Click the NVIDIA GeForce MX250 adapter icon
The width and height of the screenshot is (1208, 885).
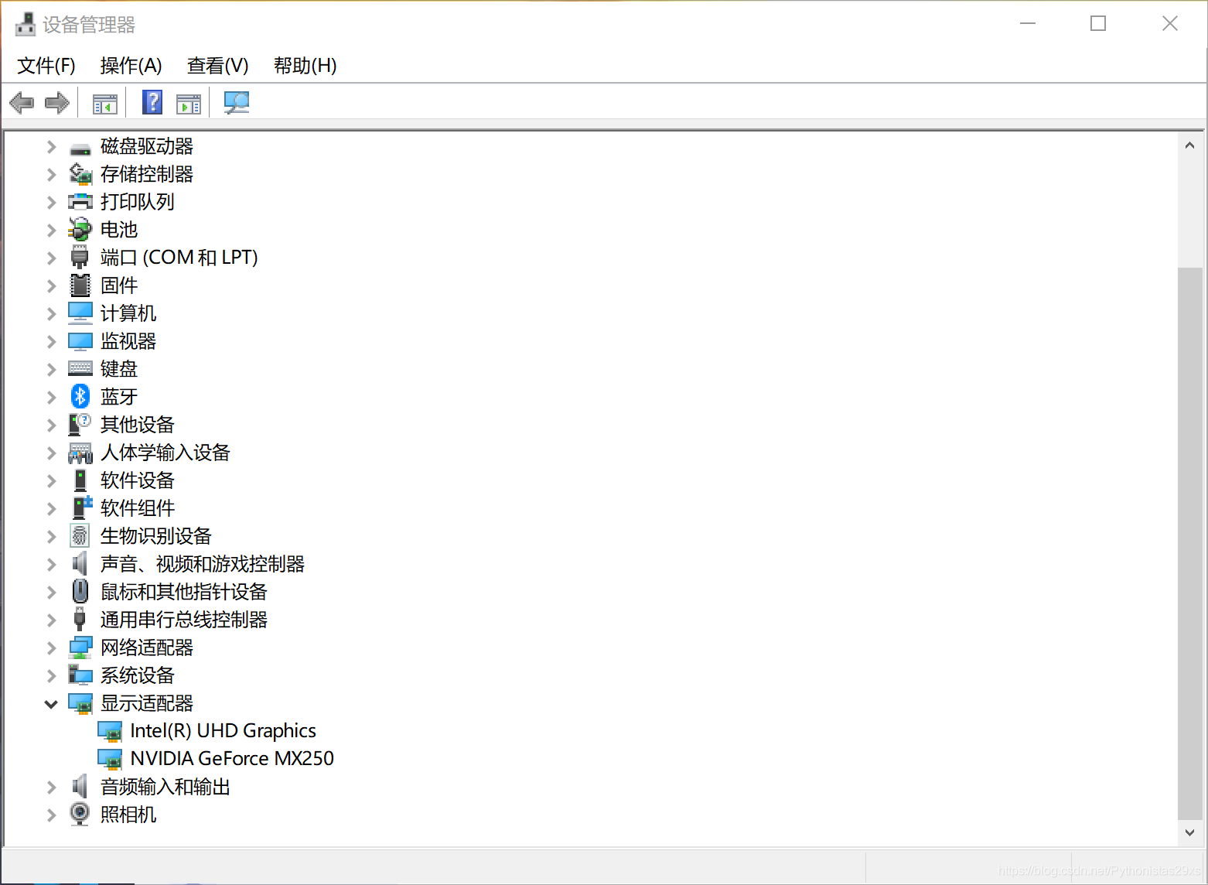pyautogui.click(x=110, y=759)
